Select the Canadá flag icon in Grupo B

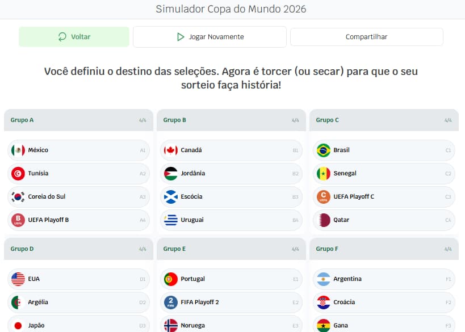pos(170,150)
